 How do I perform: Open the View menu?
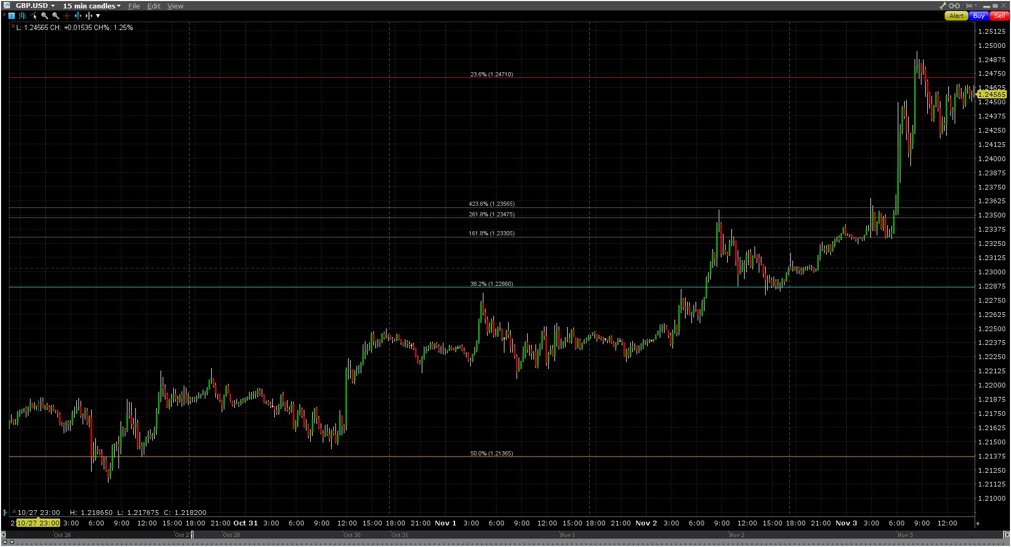[x=175, y=6]
